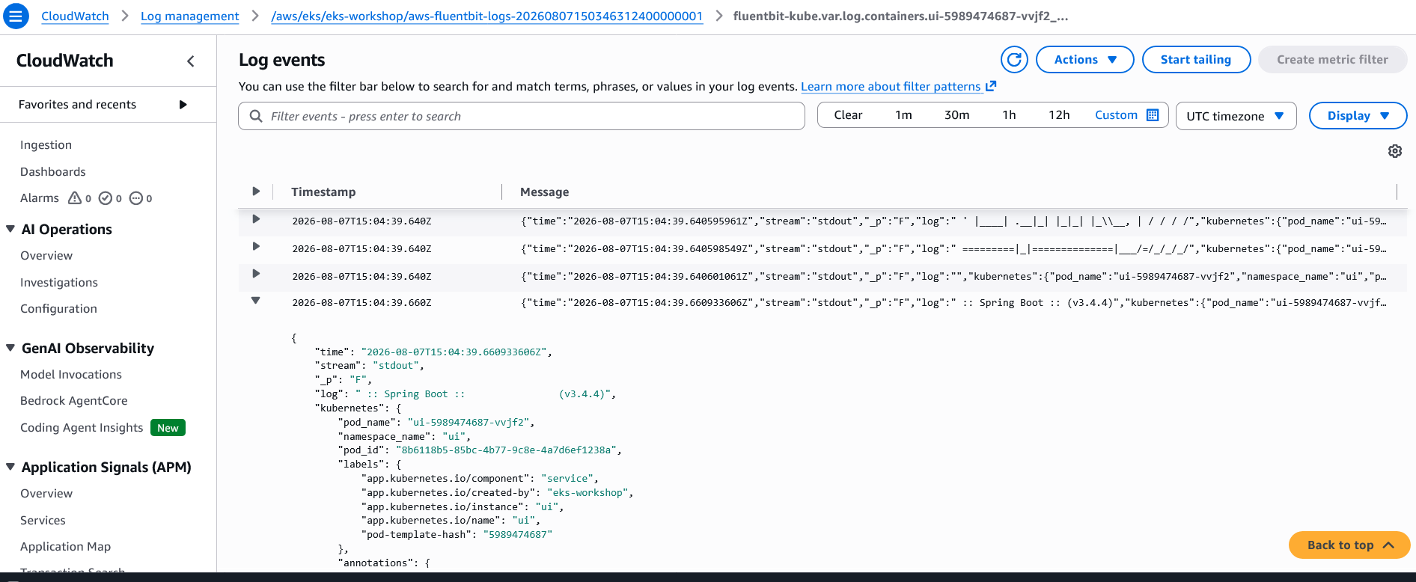
Task: Expand the log event with the empty log value
Action: 256,274
